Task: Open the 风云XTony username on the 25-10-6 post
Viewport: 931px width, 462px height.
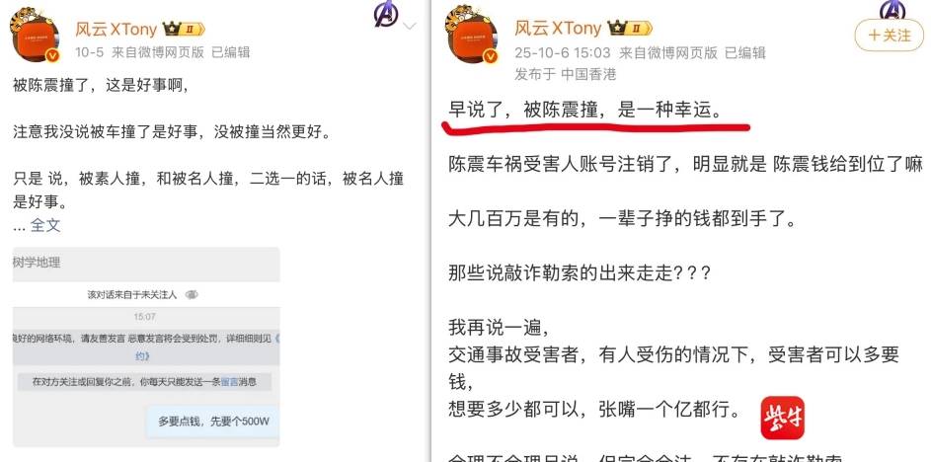Action: point(558,28)
